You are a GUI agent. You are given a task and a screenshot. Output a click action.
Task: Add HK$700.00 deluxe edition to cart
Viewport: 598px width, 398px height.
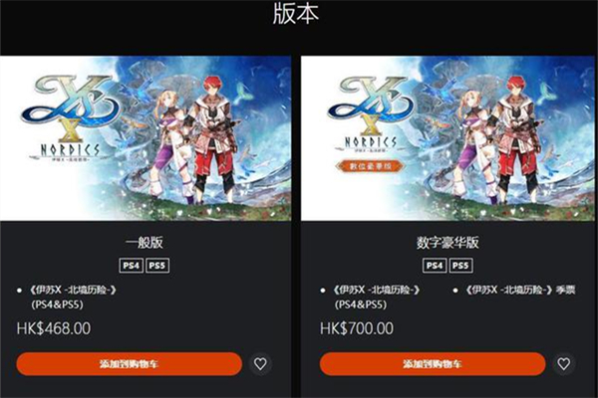433,364
